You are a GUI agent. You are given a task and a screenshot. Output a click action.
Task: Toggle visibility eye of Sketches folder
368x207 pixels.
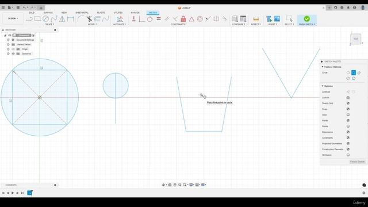click(13, 53)
